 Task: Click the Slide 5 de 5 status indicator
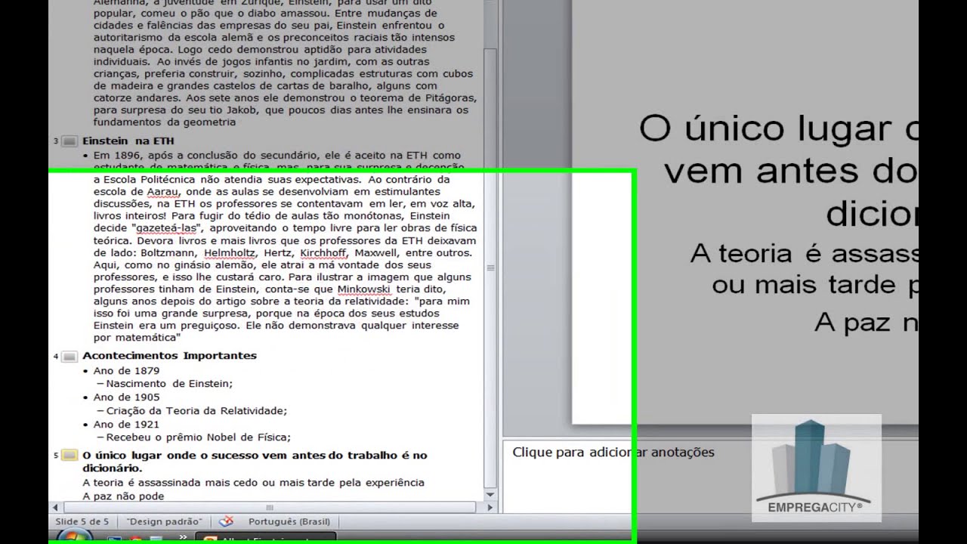click(82, 521)
